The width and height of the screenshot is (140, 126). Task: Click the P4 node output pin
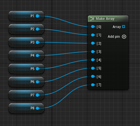[x=38, y=55]
